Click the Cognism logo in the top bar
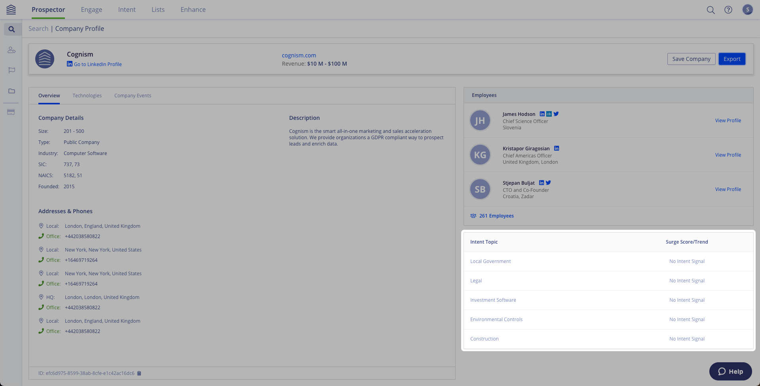Screen dimensions: 760x386 click(x=11, y=9)
